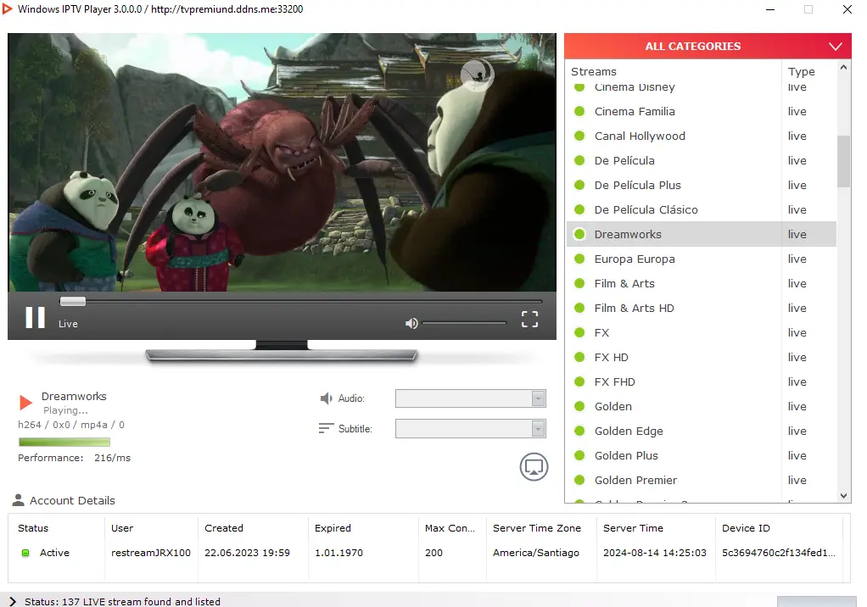Select the De Película Plus stream
The width and height of the screenshot is (867, 607).
(x=701, y=185)
